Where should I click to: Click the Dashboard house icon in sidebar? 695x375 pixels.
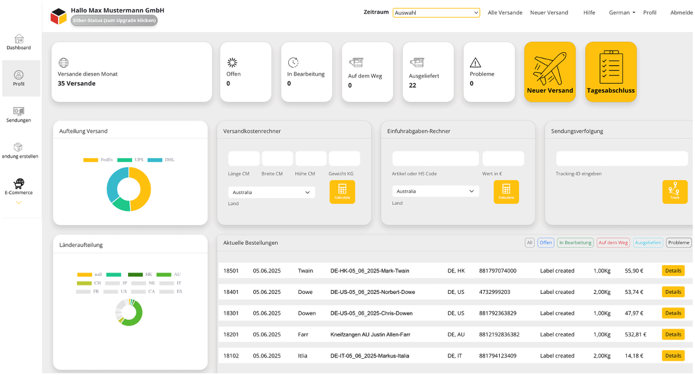(x=19, y=39)
